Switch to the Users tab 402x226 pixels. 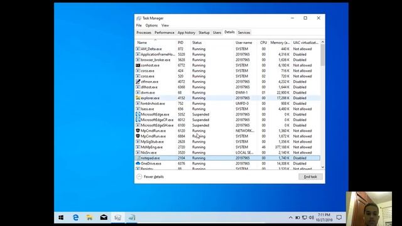pos(217,33)
